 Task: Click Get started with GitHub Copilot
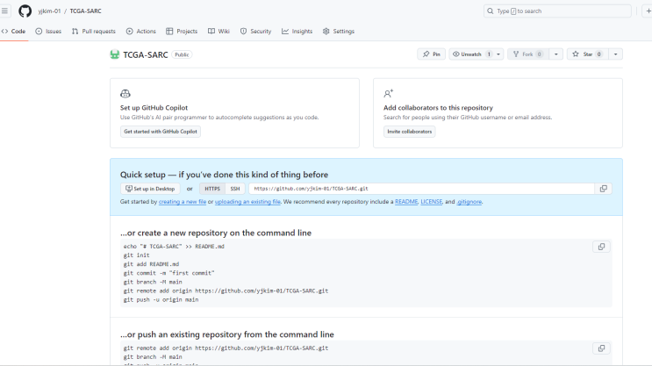pyautogui.click(x=161, y=132)
